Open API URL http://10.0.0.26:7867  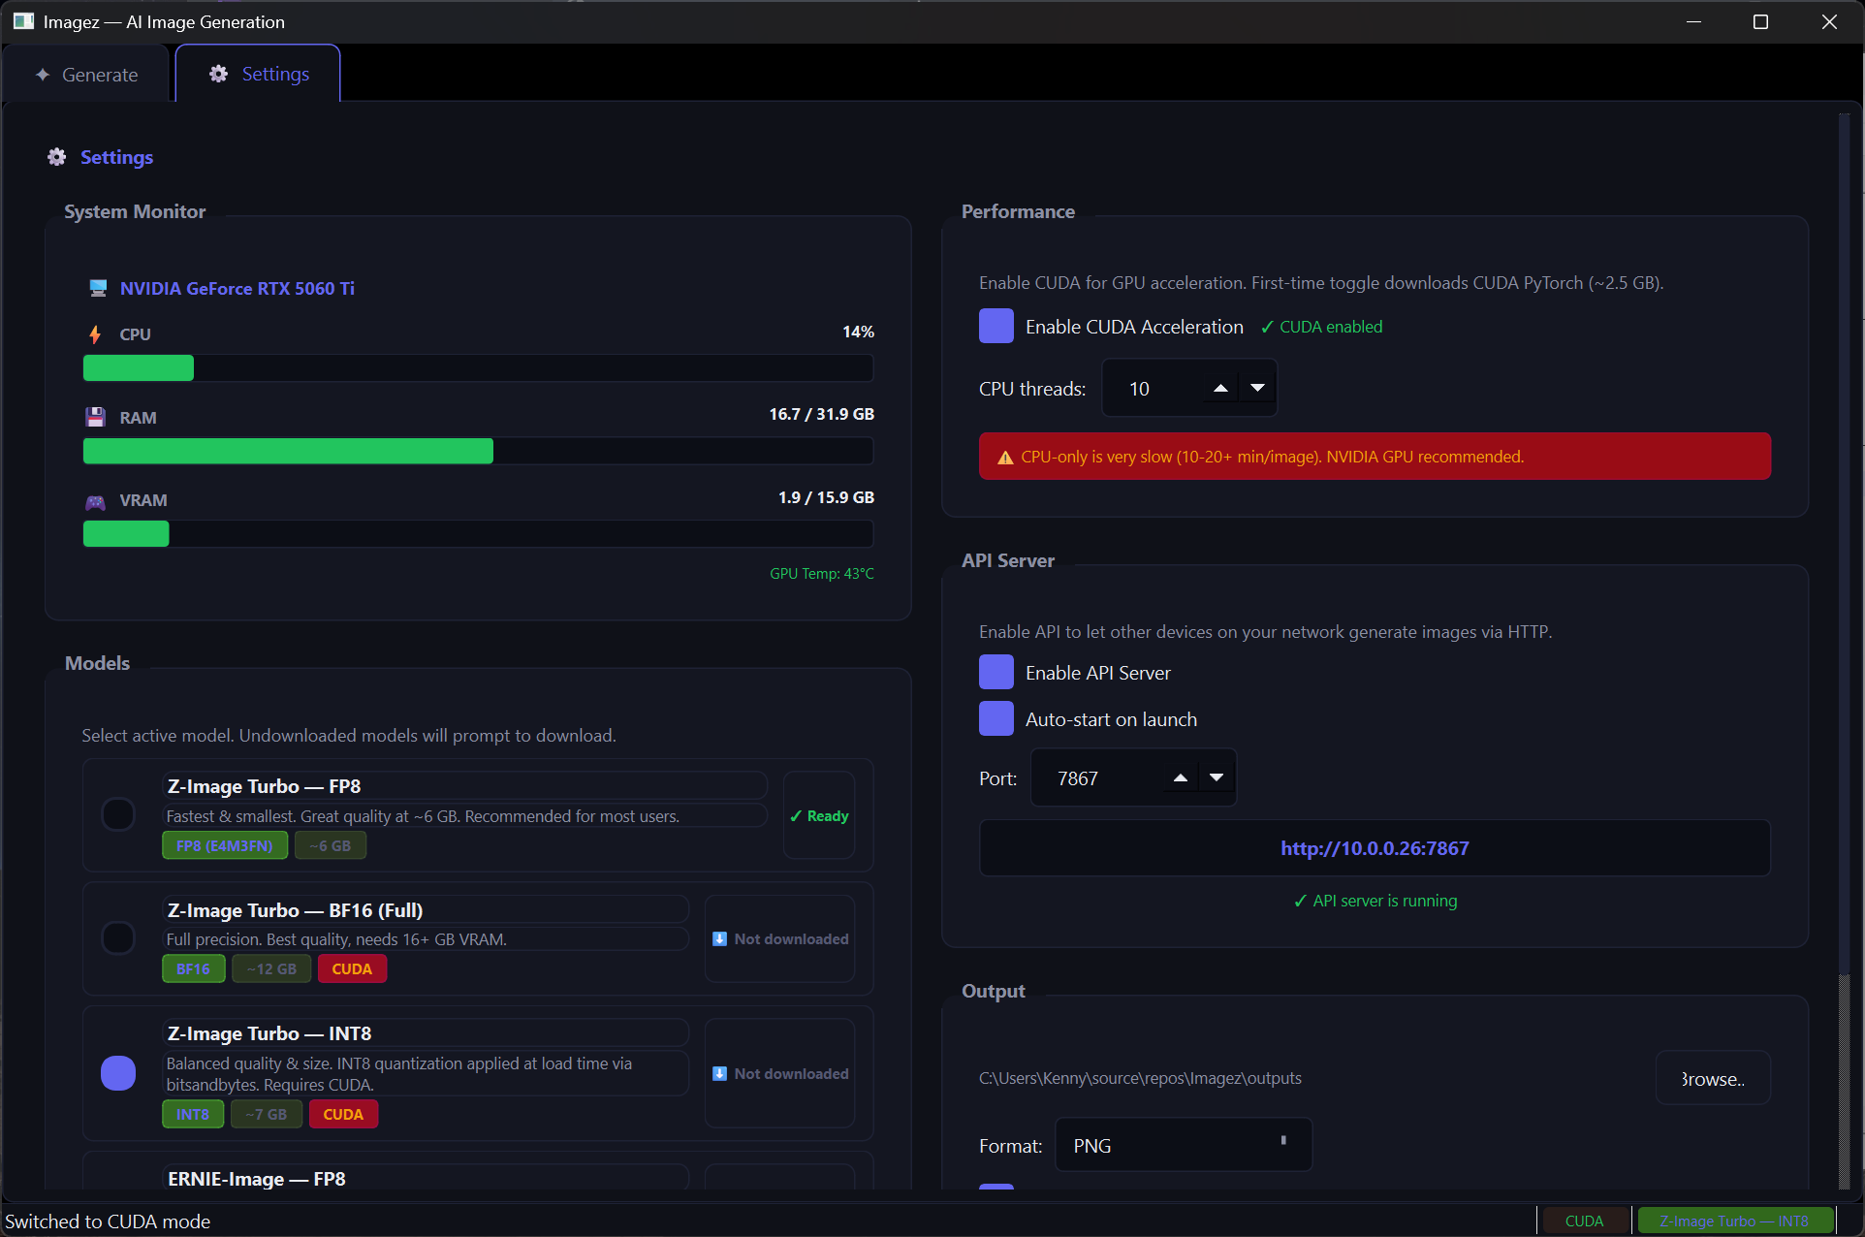1375,849
